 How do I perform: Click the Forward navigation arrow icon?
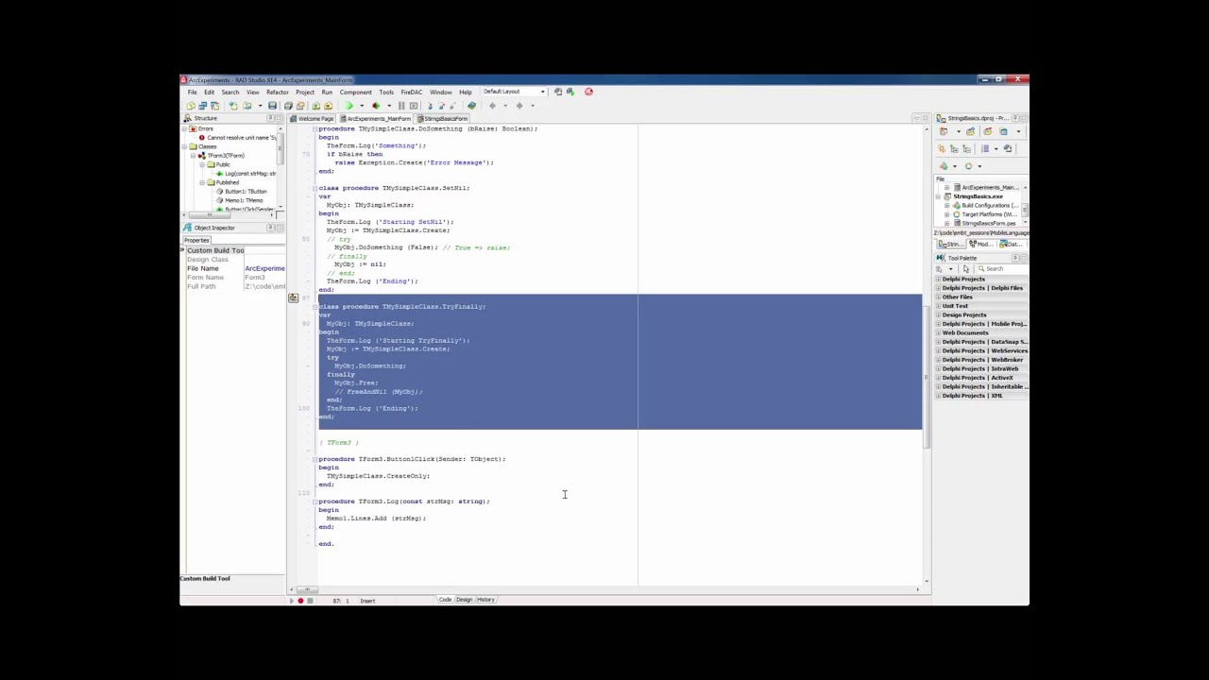click(519, 106)
